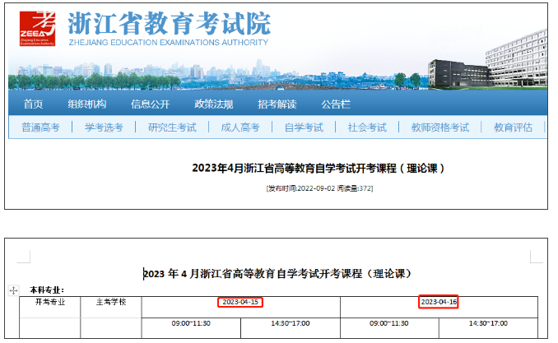The width and height of the screenshot is (558, 343).
Task: Click ZHEJIANG EDUCATION EXAMINATIONS AUTHORITY subtitle
Action: click(x=169, y=42)
